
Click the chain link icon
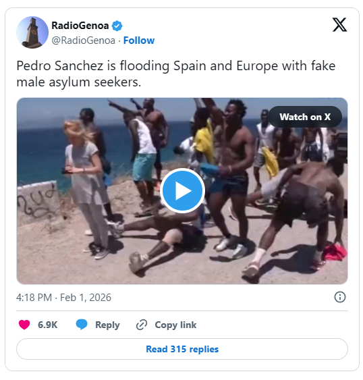pyautogui.click(x=142, y=325)
